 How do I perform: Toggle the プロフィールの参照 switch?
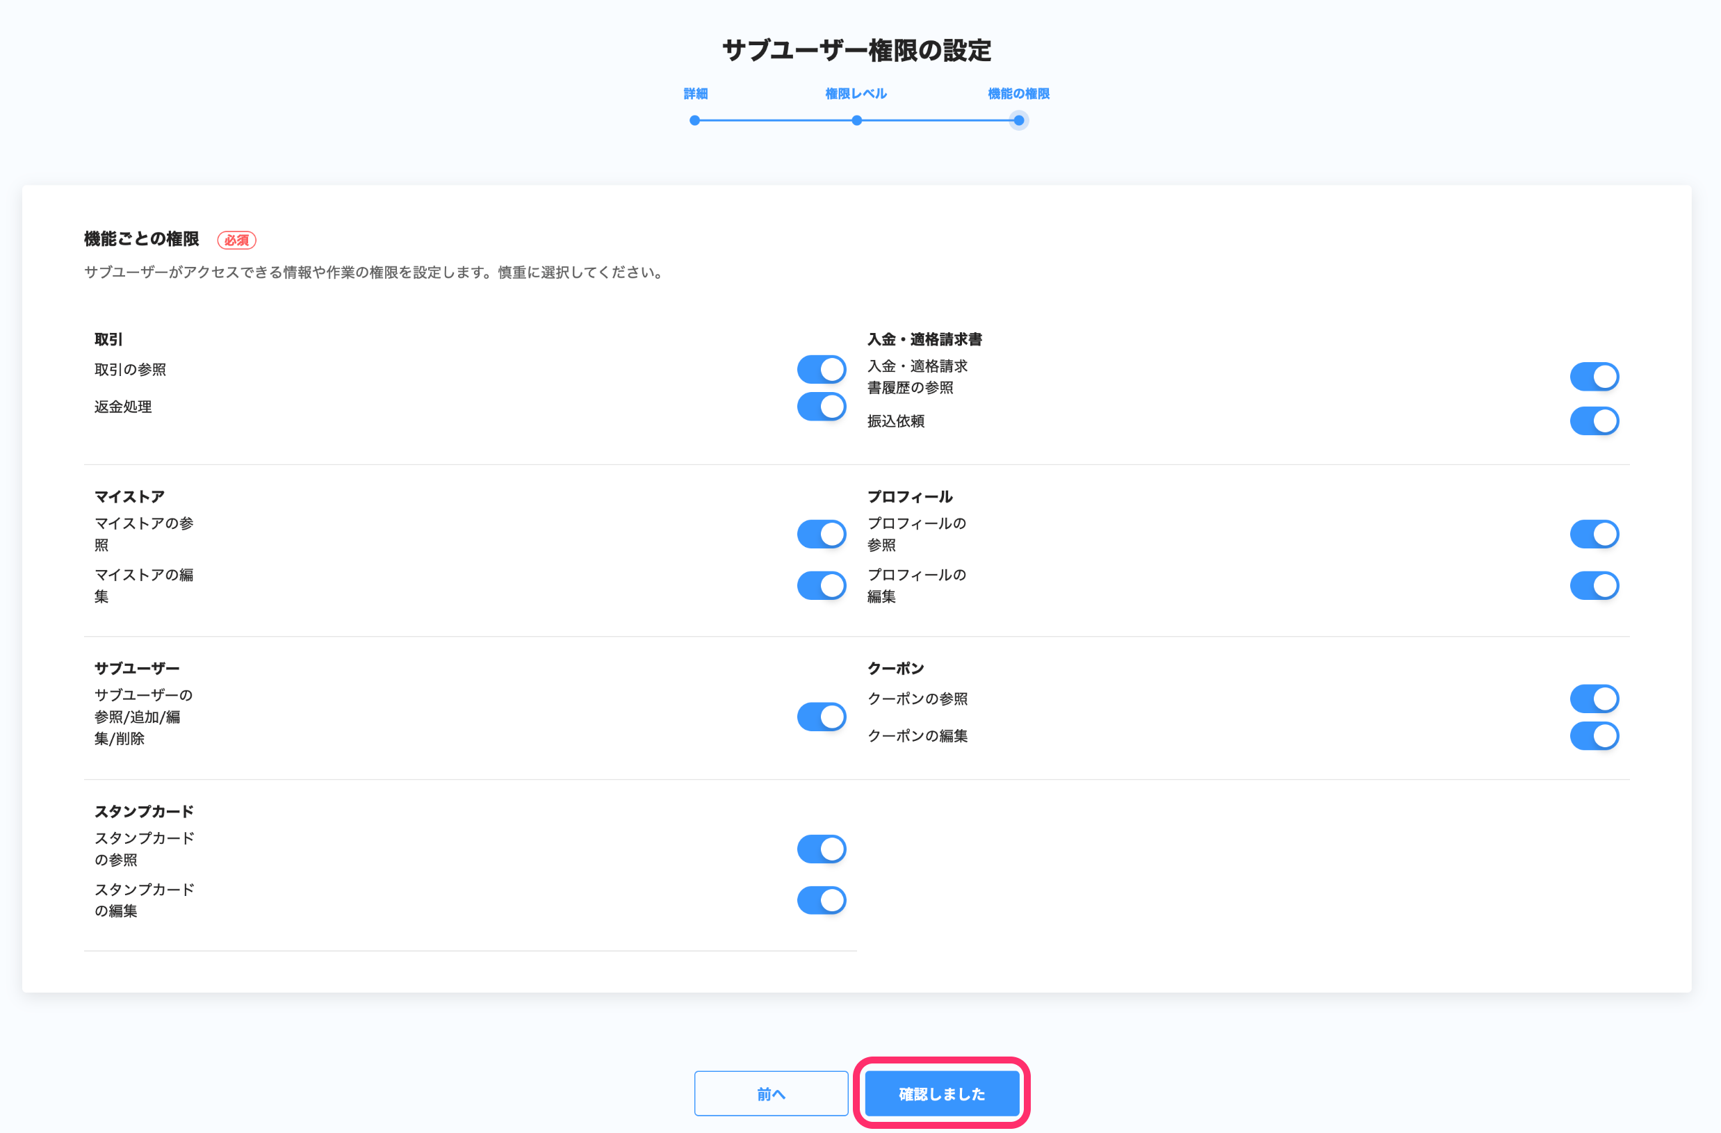point(1594,535)
